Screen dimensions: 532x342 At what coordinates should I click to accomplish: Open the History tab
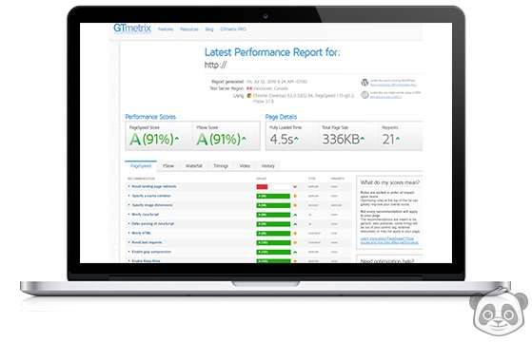pos(268,166)
